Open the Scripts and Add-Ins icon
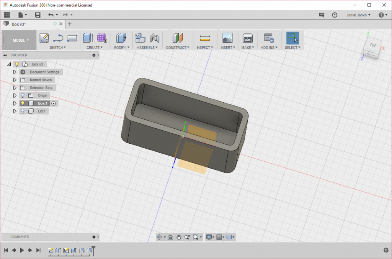 coord(269,38)
